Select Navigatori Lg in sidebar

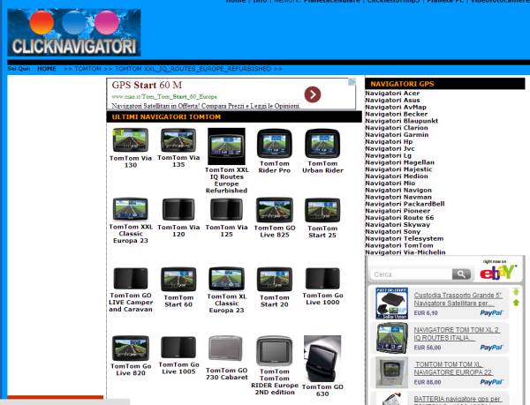click(x=388, y=155)
